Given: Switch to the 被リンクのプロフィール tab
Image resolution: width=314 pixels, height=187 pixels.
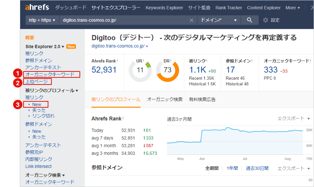Looking at the screenshot, I should [x=116, y=99].
